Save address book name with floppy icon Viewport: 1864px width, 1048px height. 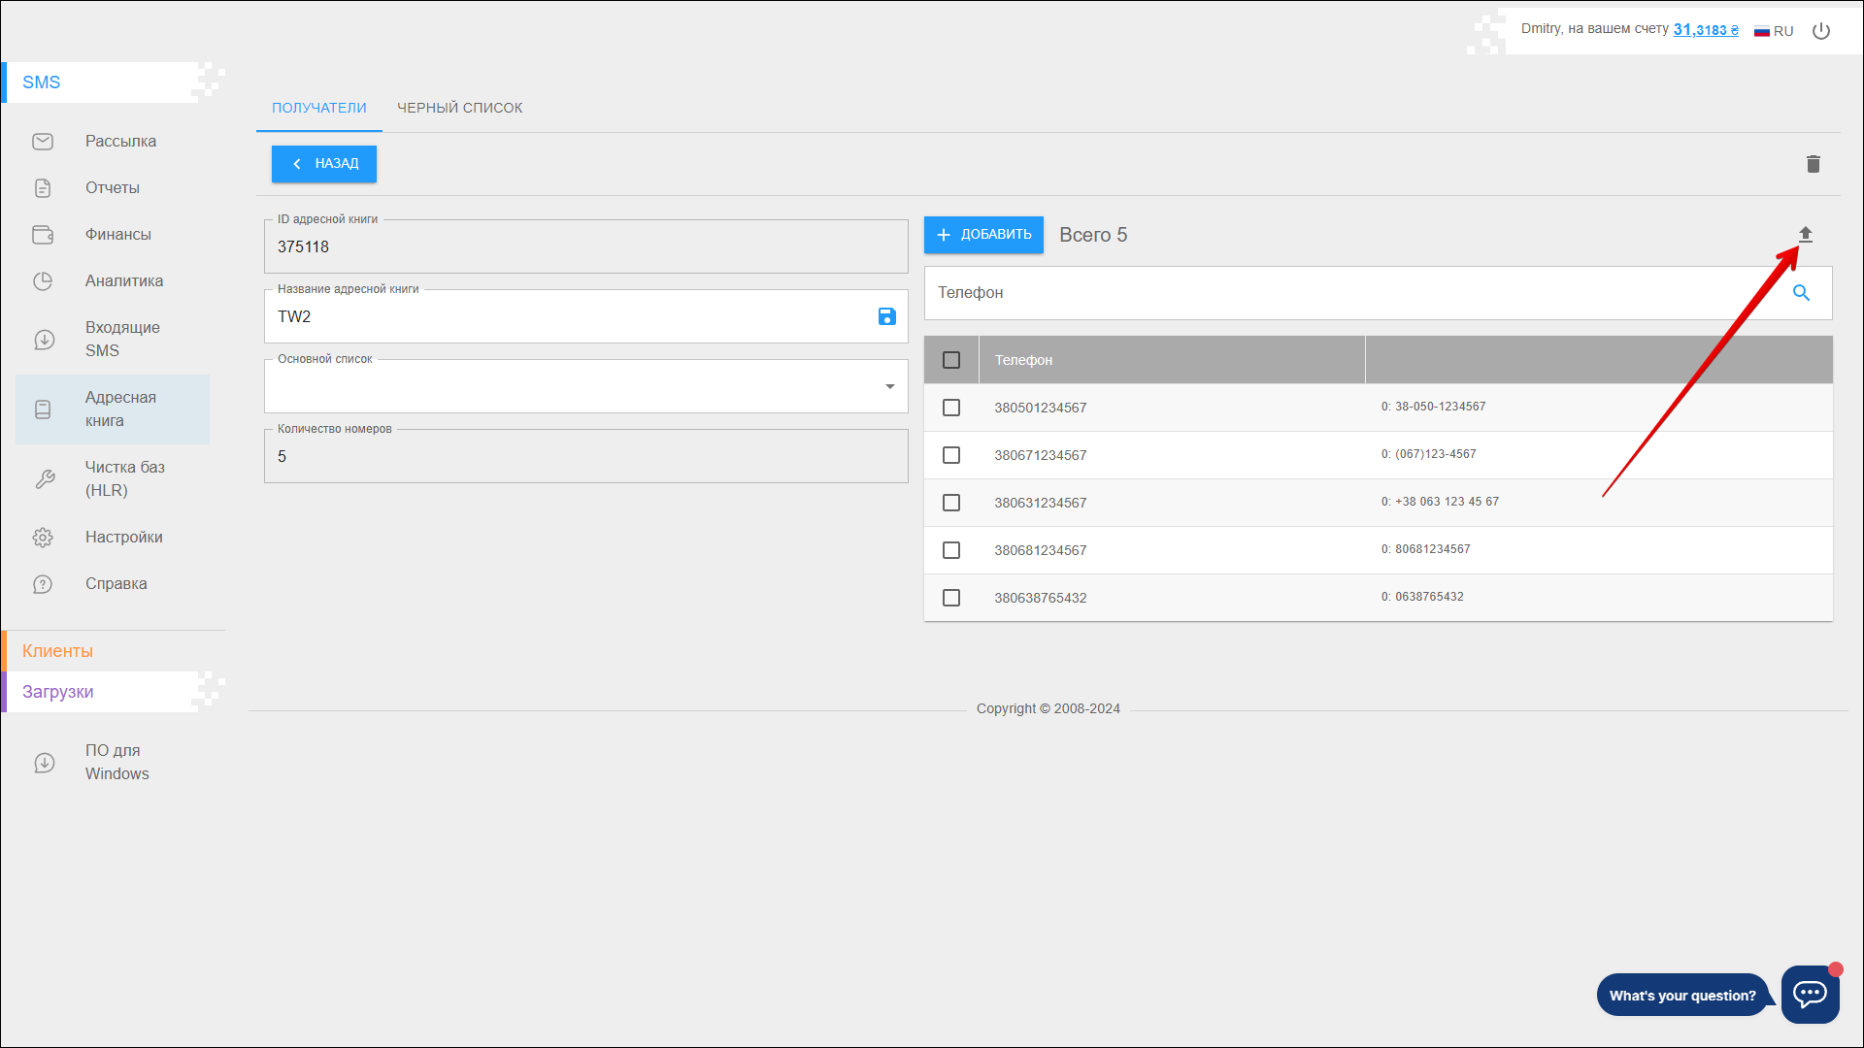click(886, 316)
